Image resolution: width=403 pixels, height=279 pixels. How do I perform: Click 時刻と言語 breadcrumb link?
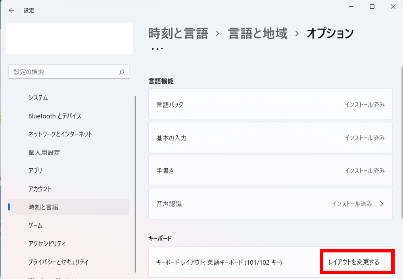point(178,34)
